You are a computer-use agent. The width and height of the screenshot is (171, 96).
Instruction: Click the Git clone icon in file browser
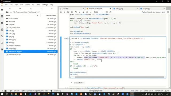click(52, 9)
